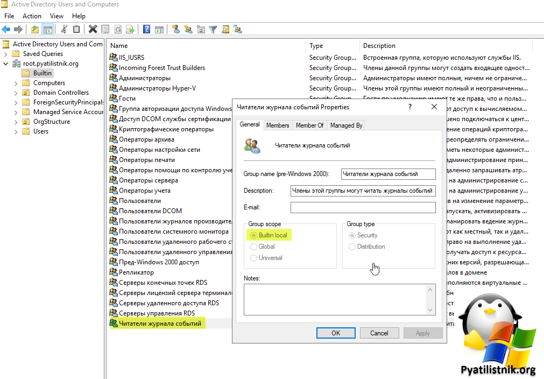This screenshot has width=544, height=379.
Task: Click the Create new user icon
Action: pos(175,29)
